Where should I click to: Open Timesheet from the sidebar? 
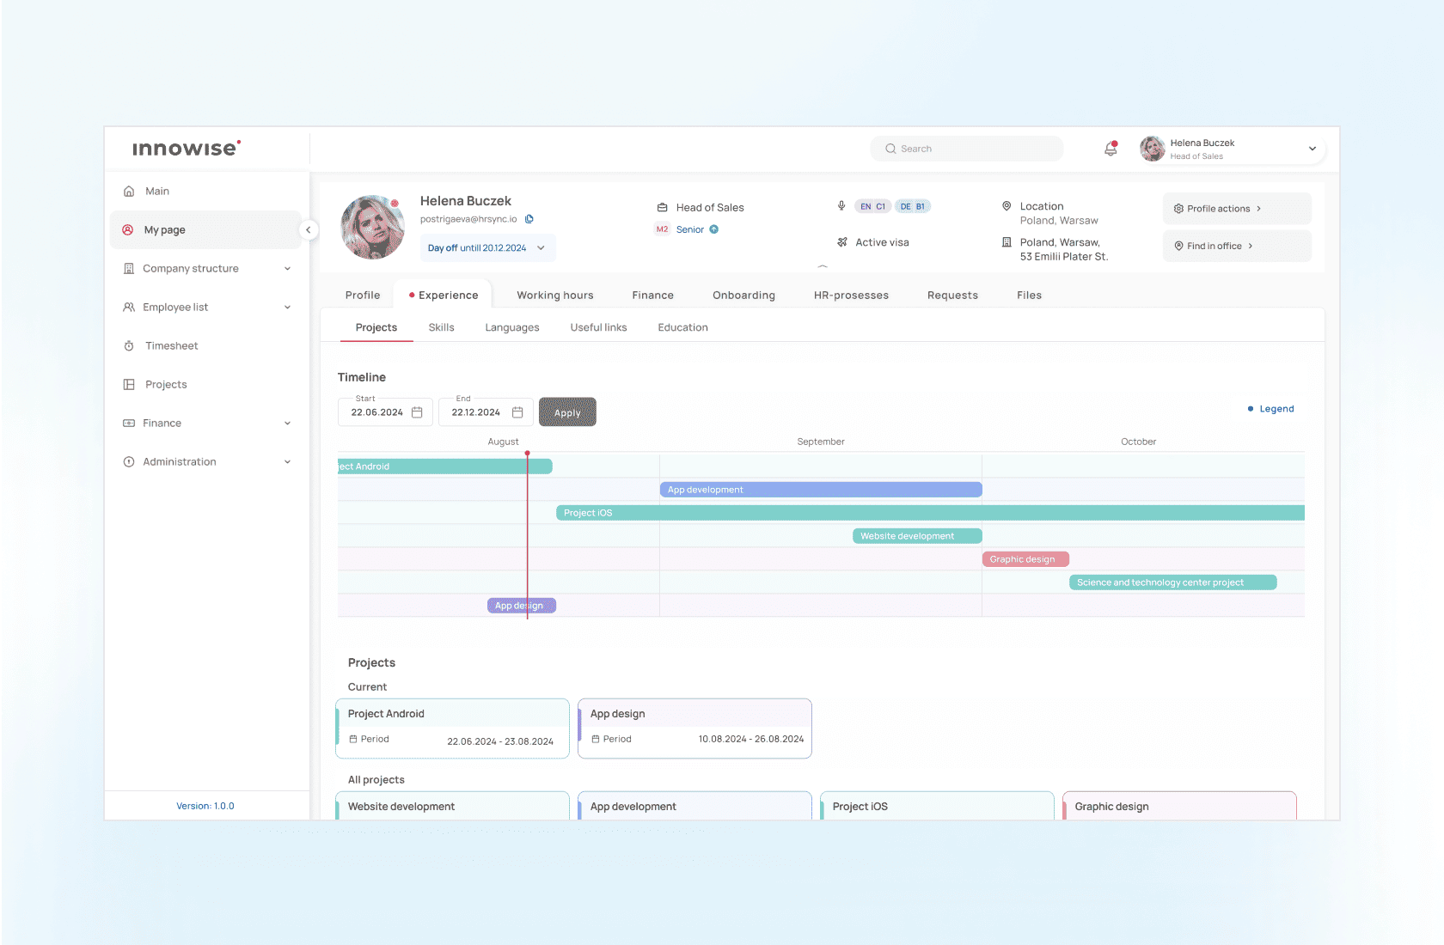[171, 345]
